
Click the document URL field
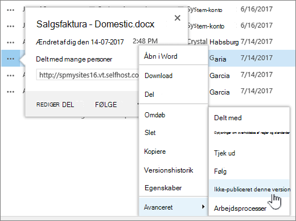pyautogui.click(x=88, y=75)
